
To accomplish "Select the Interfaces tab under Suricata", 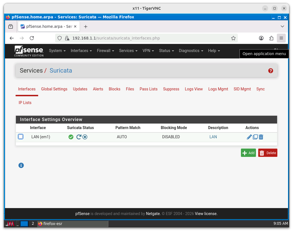I will coord(27,89).
